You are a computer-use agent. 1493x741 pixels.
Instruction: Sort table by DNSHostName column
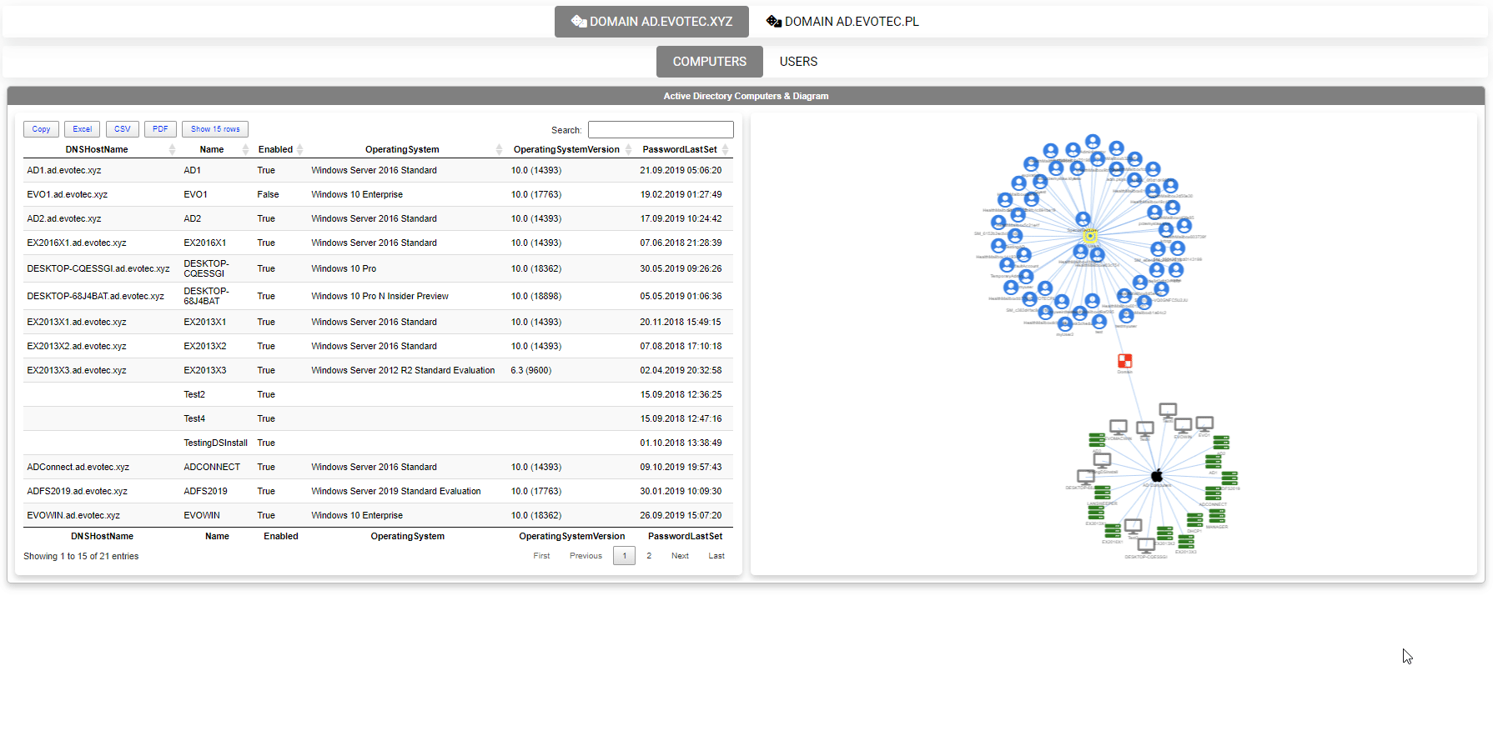pyautogui.click(x=97, y=150)
